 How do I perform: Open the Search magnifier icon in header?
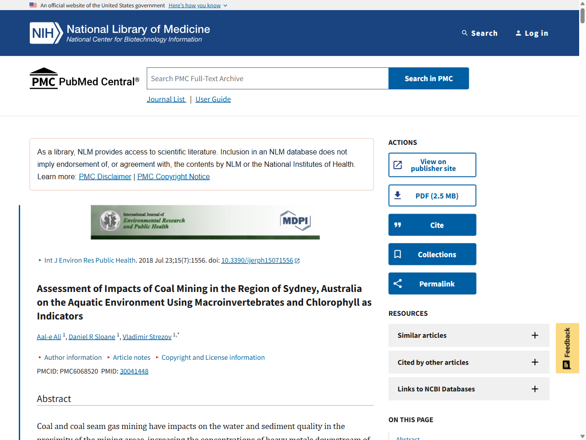coord(465,33)
